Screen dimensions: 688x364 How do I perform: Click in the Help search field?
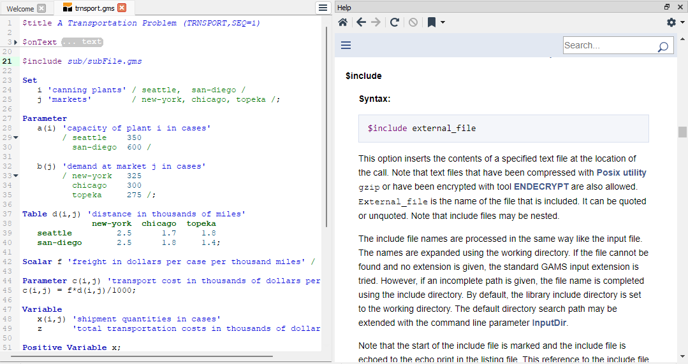pos(609,45)
